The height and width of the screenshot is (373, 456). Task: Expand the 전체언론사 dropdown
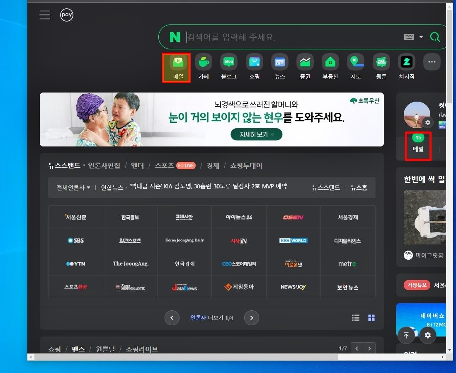(x=73, y=188)
